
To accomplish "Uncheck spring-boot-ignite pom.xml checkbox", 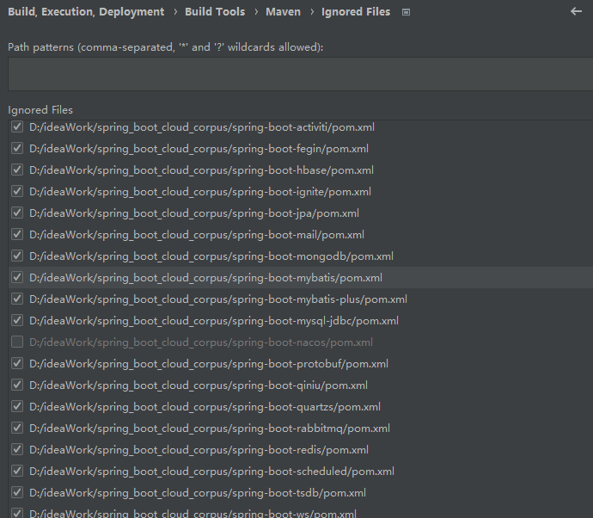I will point(17,192).
